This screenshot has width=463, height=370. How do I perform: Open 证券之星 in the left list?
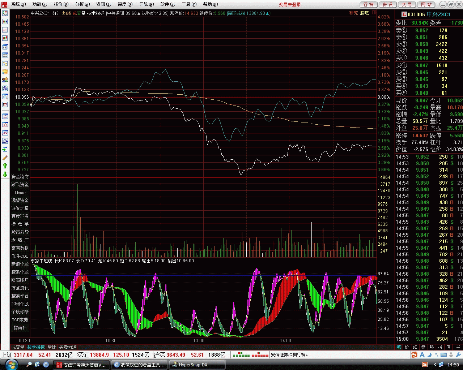coord(20,208)
